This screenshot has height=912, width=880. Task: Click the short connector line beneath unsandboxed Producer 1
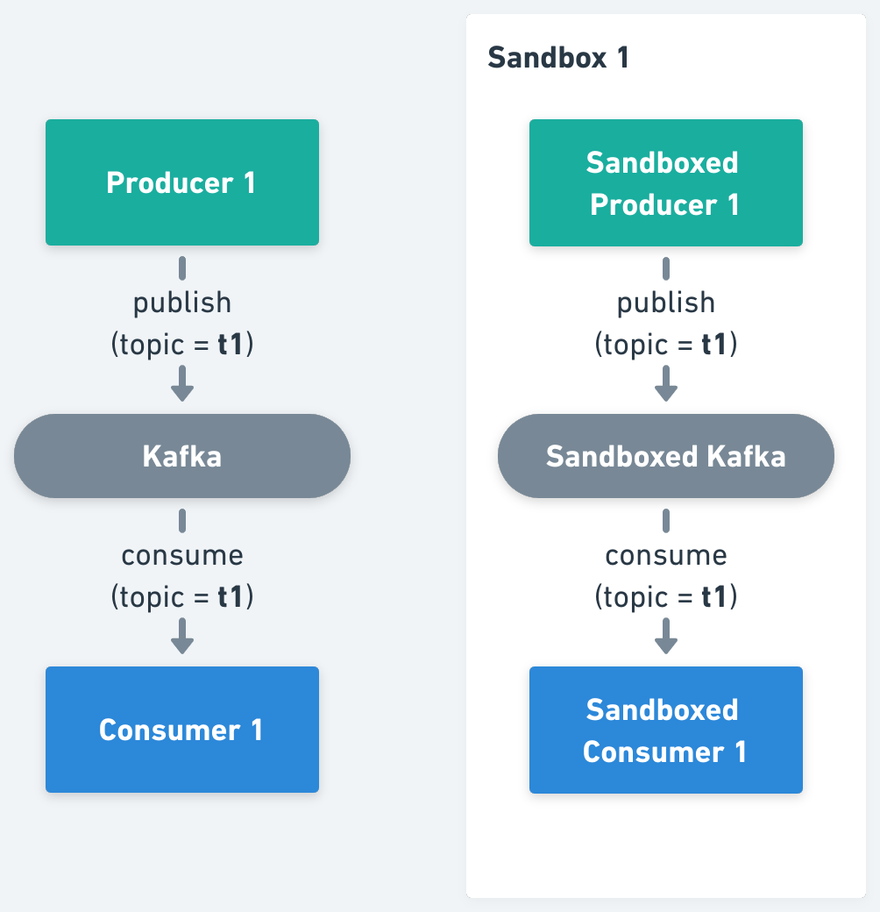[181, 267]
